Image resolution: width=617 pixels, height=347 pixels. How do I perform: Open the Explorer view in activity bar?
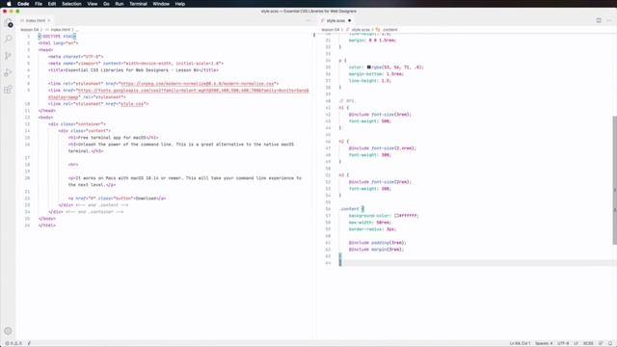(9, 23)
